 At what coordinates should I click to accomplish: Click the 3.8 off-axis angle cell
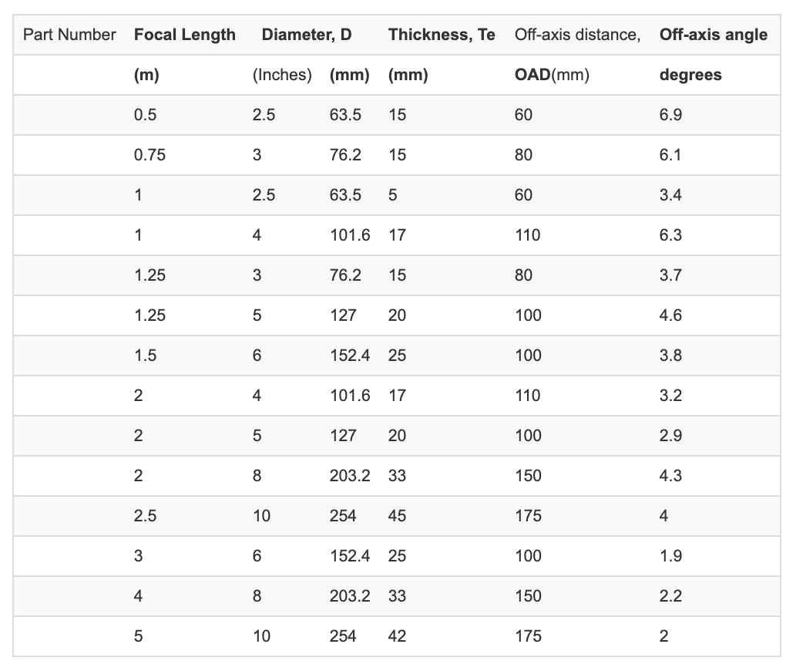tap(670, 356)
